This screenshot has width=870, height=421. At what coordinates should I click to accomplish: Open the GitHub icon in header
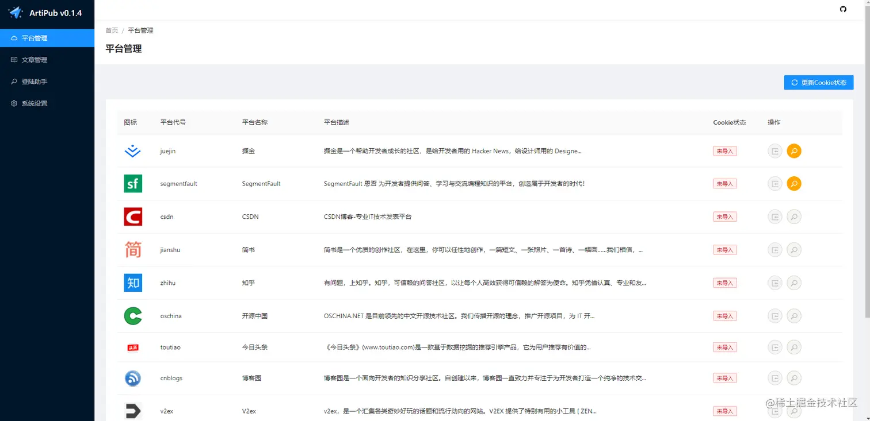844,9
